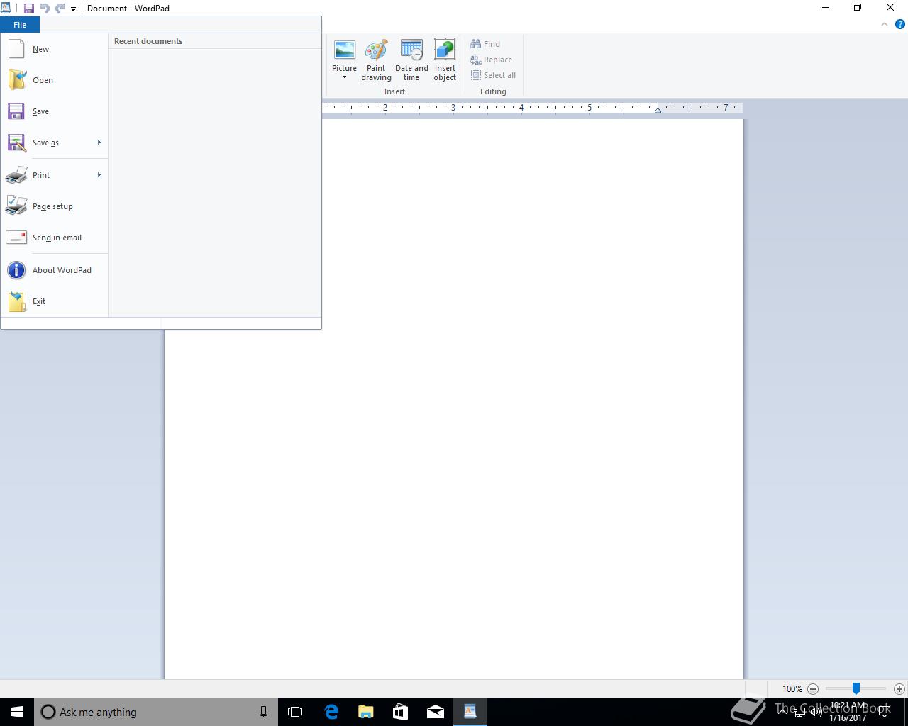The image size is (908, 726).
Task: Click the zoom in plus button
Action: (899, 688)
